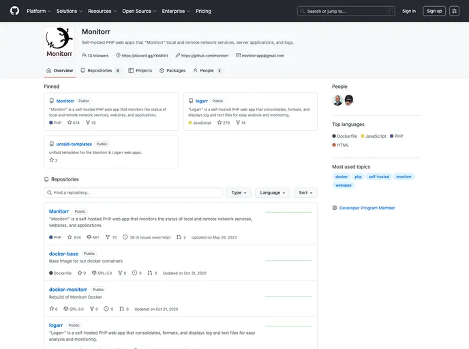Open pull requests of docker-base

click(152, 273)
